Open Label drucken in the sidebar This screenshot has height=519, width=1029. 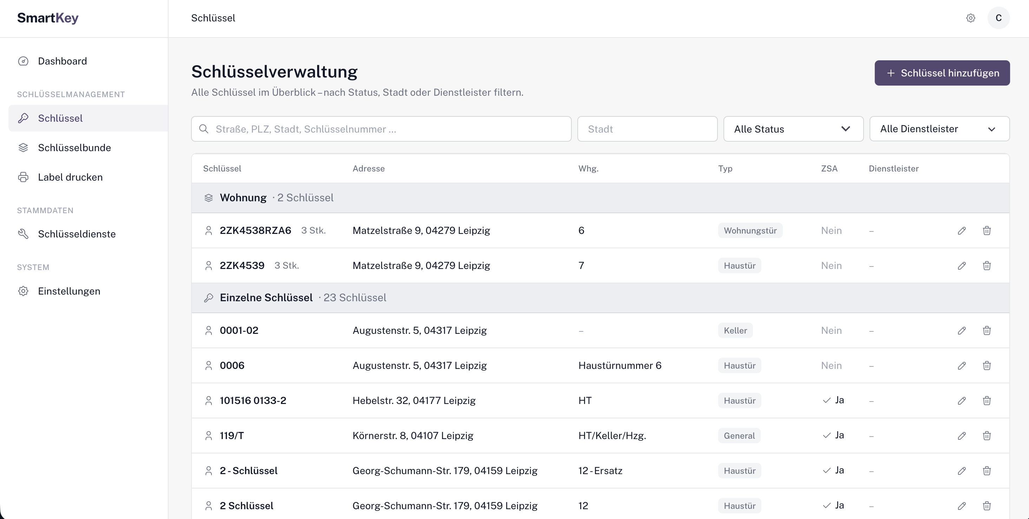[x=88, y=177]
